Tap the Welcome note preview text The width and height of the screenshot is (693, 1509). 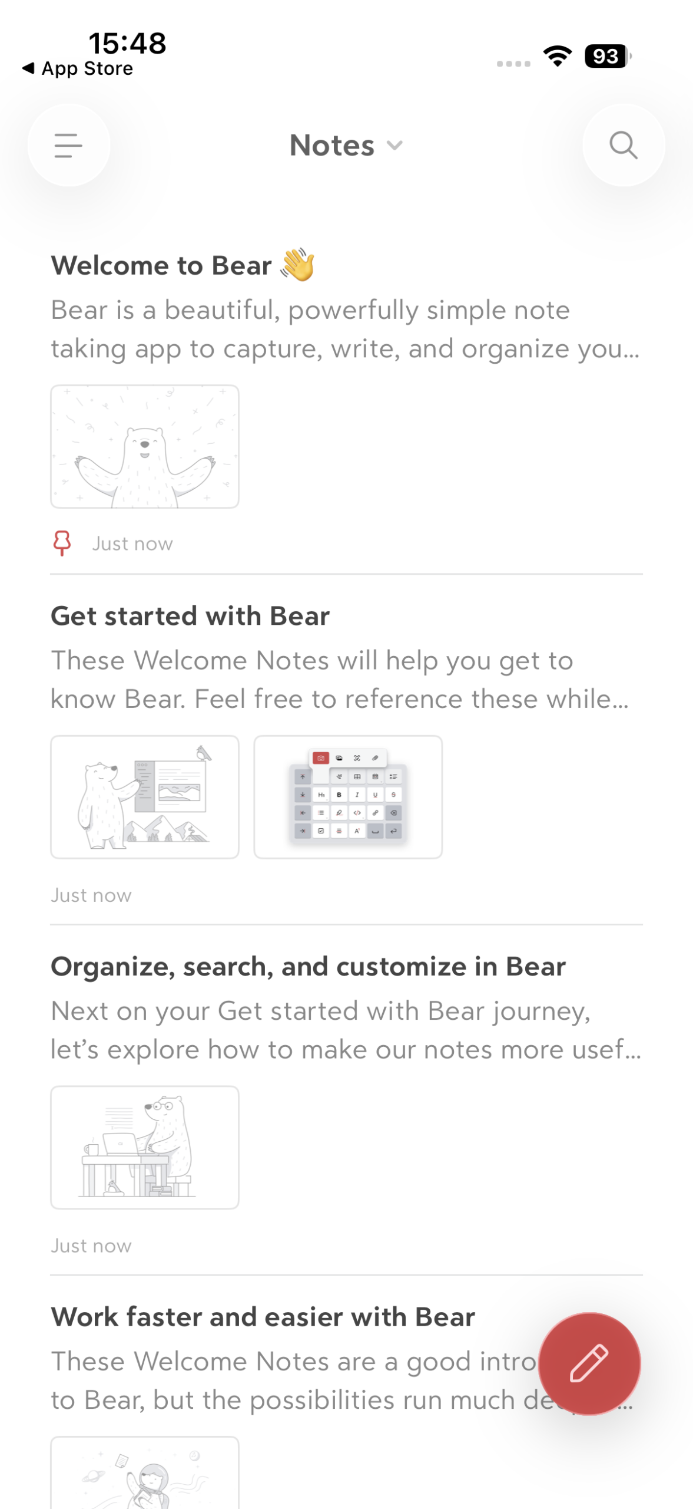pos(344,329)
